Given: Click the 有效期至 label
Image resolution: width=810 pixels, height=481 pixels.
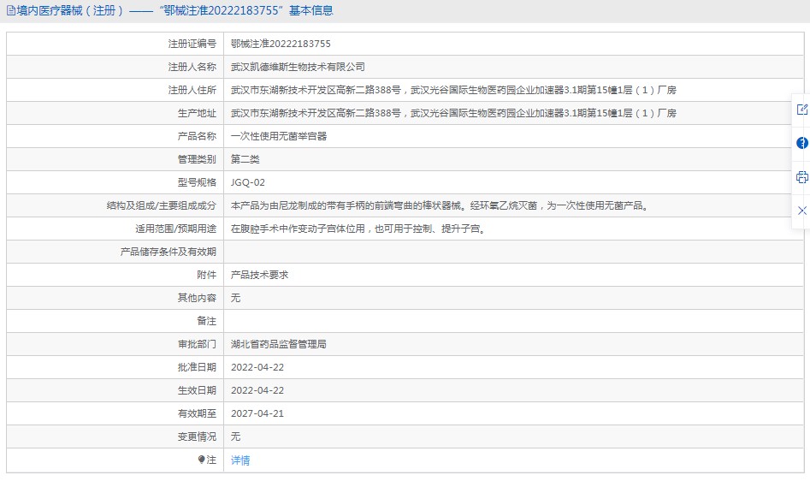Looking at the screenshot, I should point(197,413).
